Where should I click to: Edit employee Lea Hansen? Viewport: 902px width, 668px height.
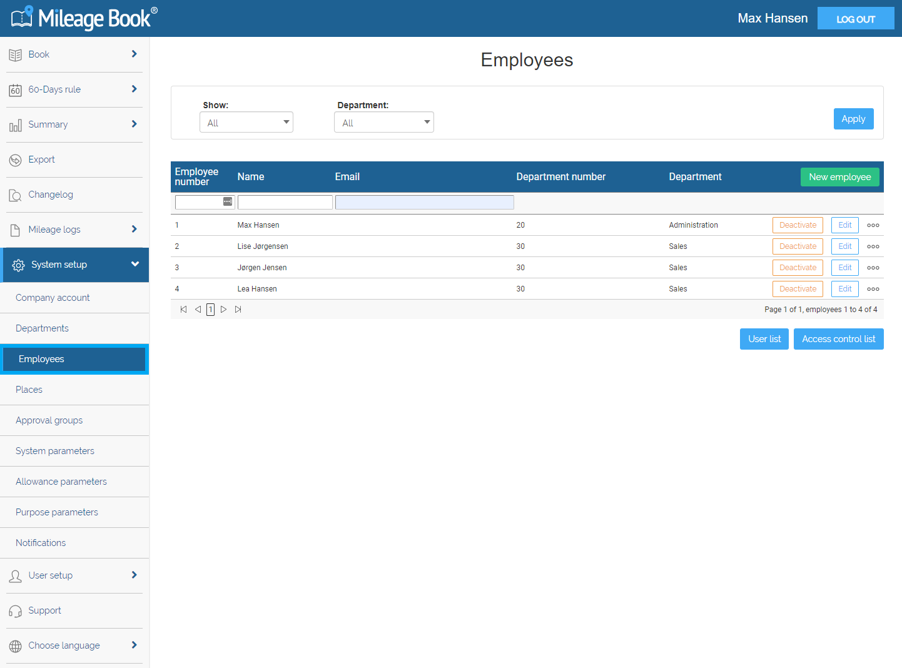pos(844,289)
